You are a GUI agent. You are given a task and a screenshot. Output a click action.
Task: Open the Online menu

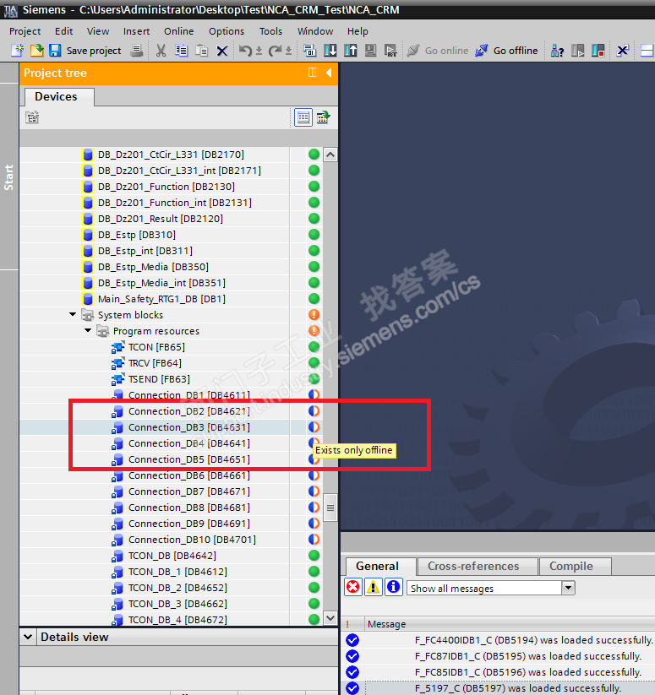[178, 31]
